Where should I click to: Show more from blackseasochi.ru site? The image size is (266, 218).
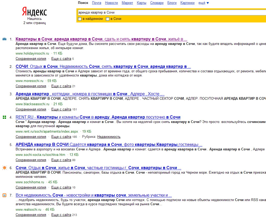pyautogui.click(x=61, y=109)
